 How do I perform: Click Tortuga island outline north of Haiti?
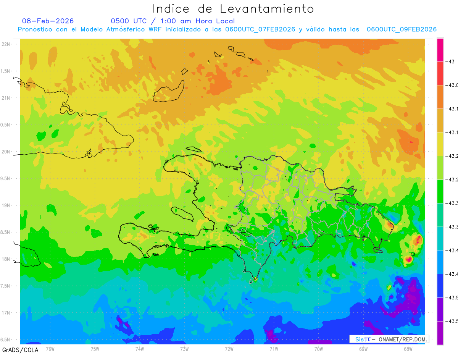click(x=193, y=149)
